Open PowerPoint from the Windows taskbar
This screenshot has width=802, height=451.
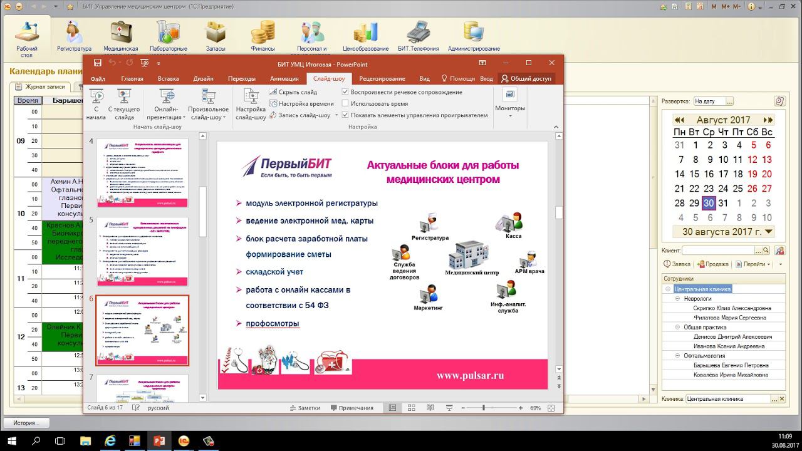coord(159,441)
